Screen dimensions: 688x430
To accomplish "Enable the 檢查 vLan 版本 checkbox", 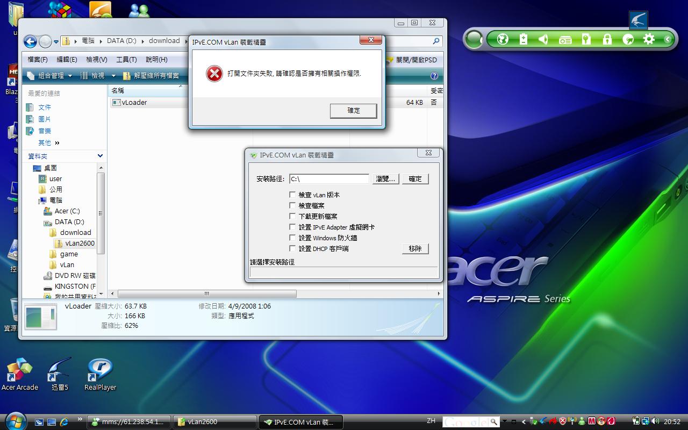I will coord(292,195).
